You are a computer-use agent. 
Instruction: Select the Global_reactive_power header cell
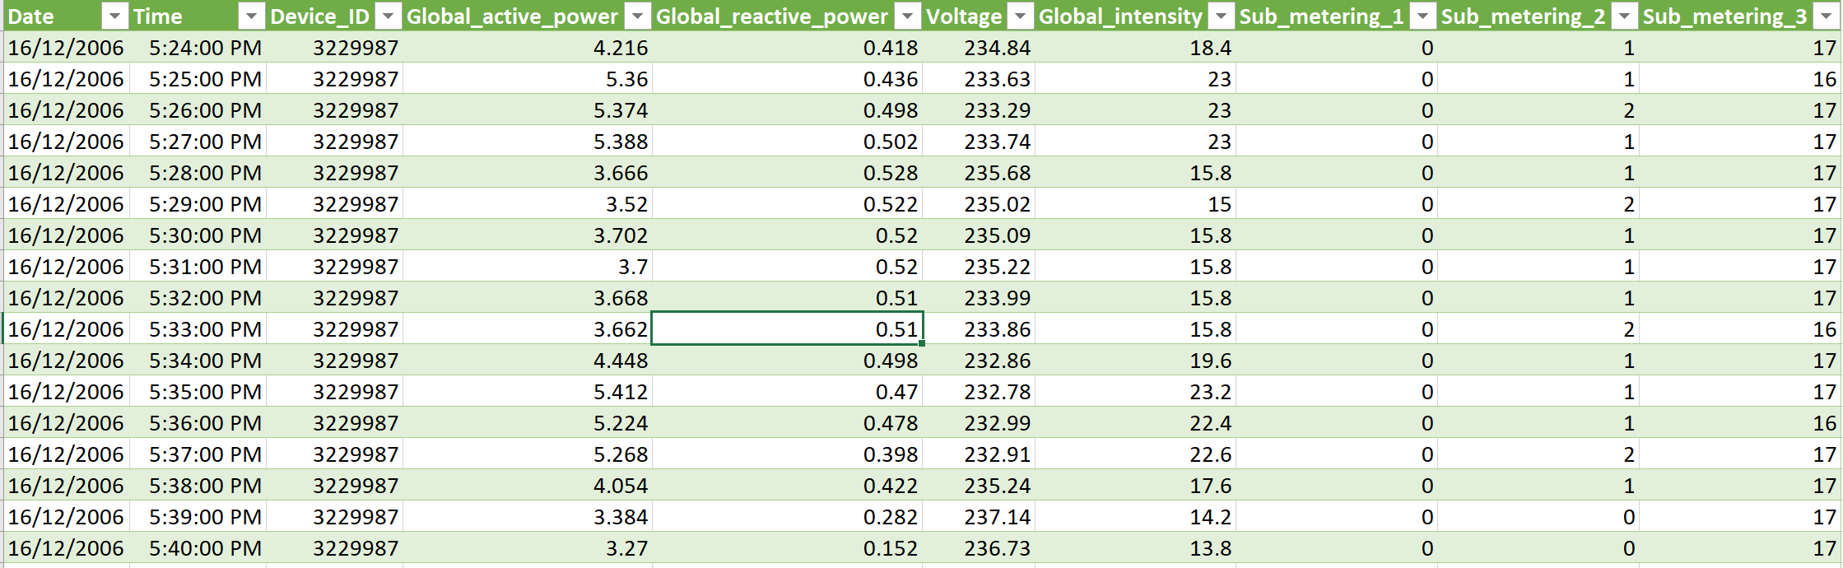(x=787, y=16)
